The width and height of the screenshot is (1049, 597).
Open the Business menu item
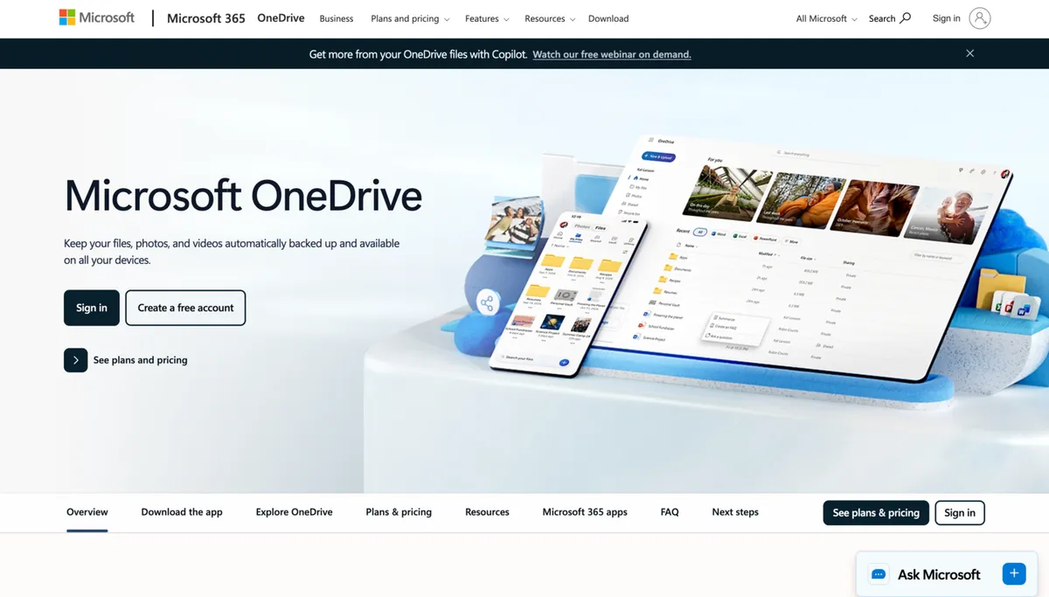click(x=336, y=17)
